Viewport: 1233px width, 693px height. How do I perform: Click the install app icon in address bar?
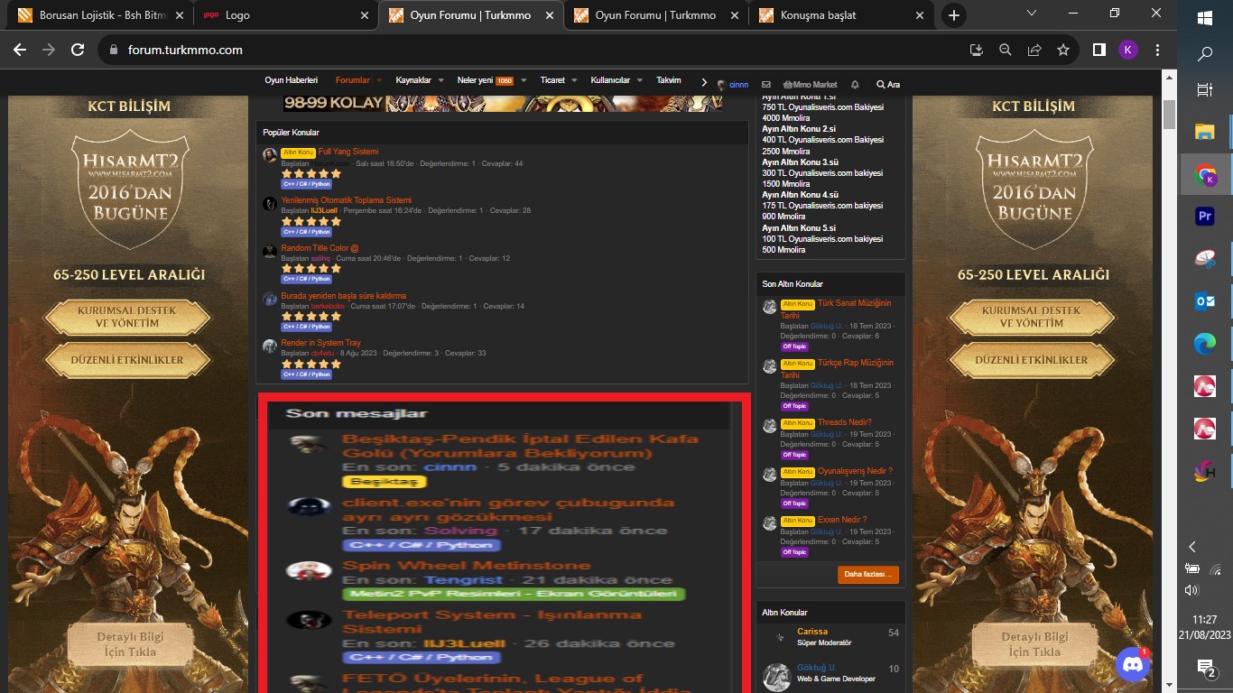coord(976,50)
